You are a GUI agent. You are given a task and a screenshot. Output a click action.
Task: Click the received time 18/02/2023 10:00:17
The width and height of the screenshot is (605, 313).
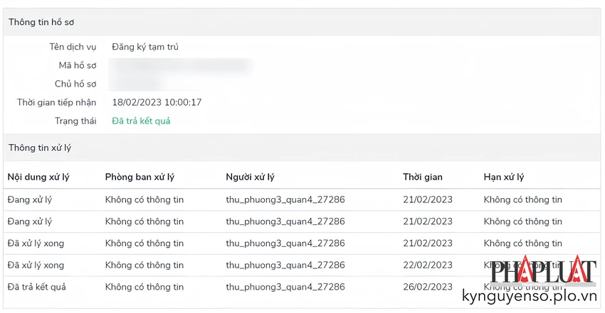pos(157,102)
